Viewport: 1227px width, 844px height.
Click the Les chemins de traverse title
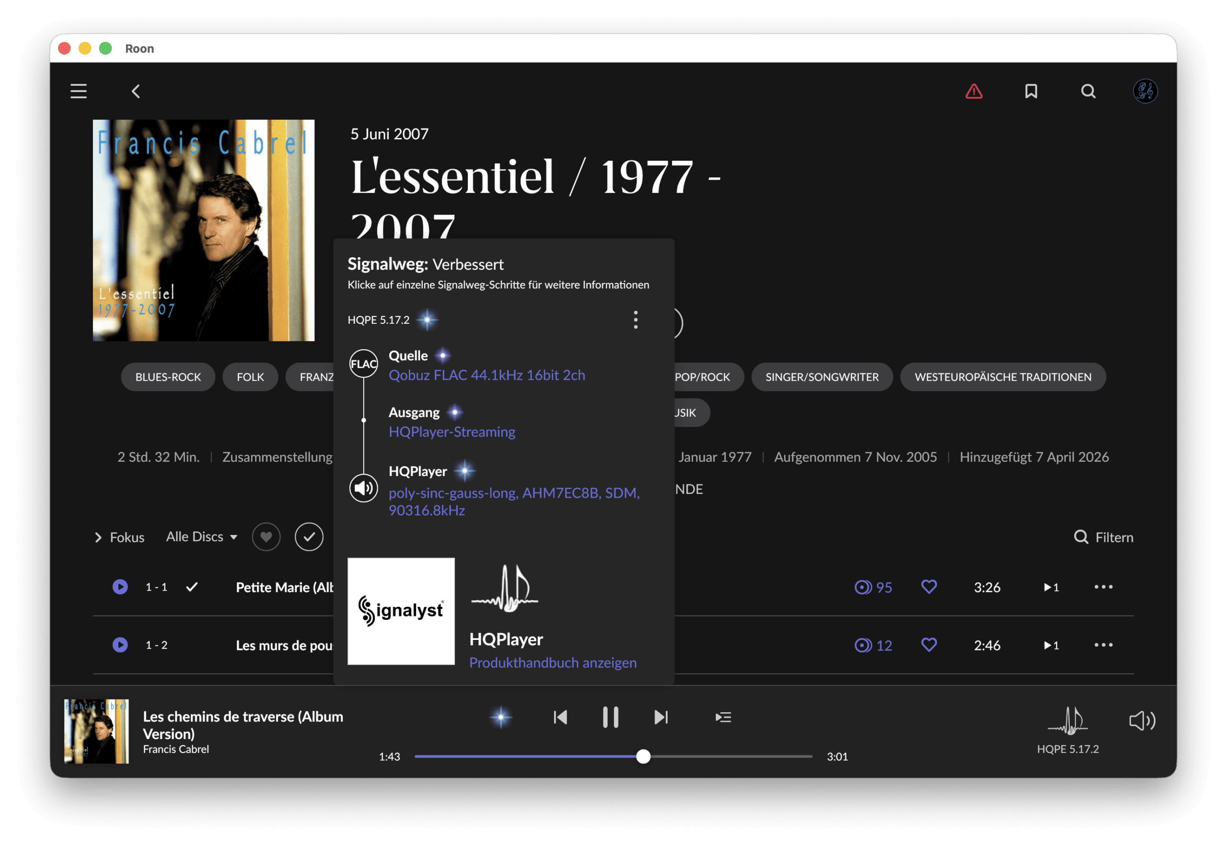pyautogui.click(x=243, y=726)
